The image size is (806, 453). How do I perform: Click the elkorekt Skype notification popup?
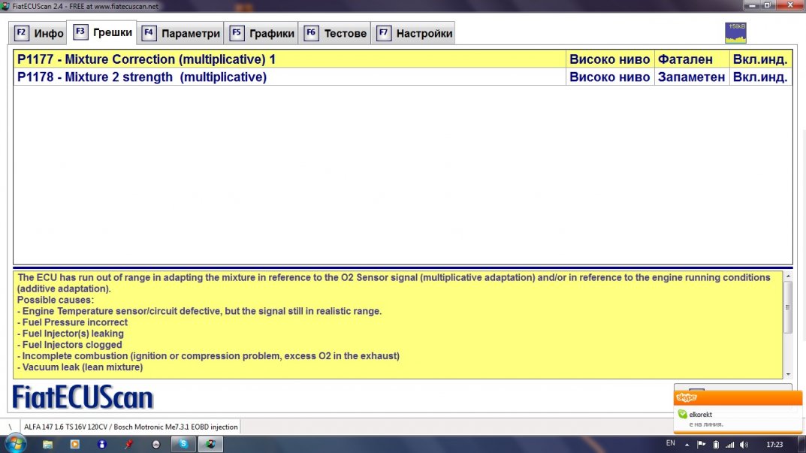[738, 418]
